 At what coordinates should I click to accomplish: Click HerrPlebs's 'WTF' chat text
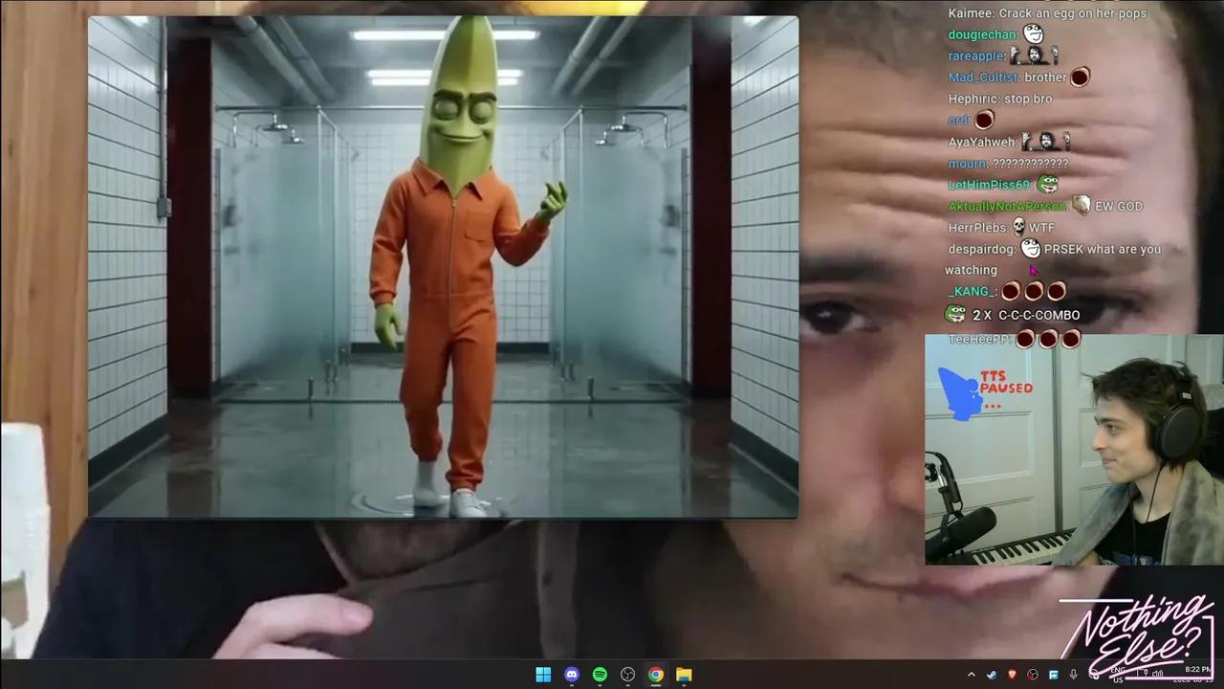(1041, 228)
